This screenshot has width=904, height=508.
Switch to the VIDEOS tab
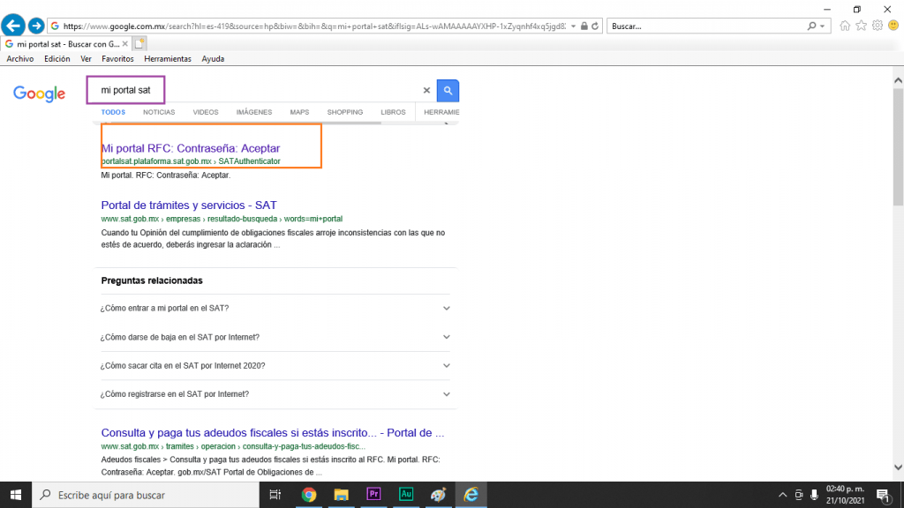click(x=206, y=112)
